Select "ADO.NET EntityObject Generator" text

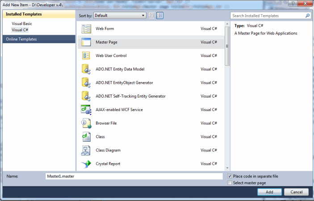pyautogui.click(x=124, y=83)
